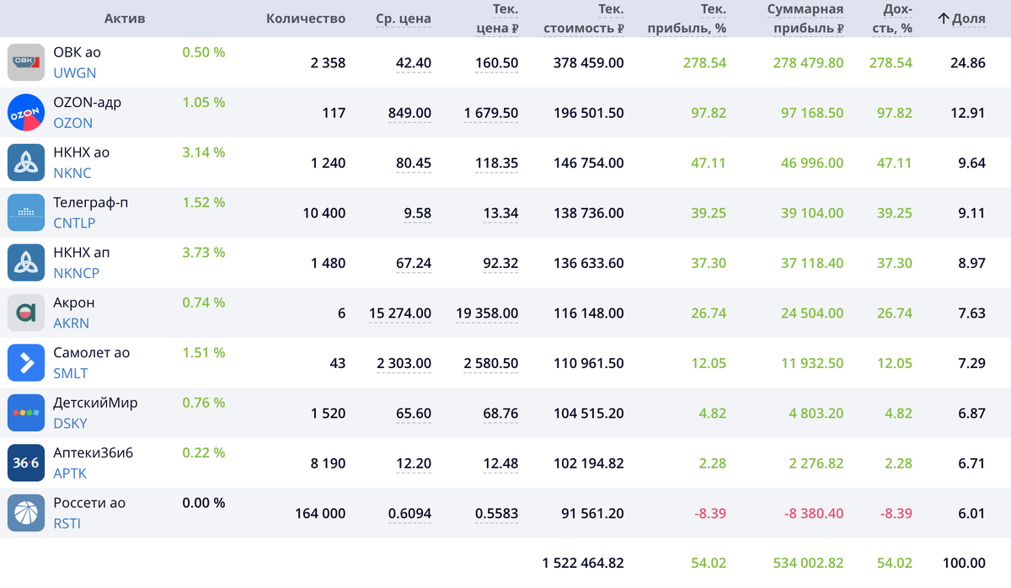Click the НКНХ ап logo next to NKNCP
Viewport: 1011px width, 588px height.
point(26,263)
